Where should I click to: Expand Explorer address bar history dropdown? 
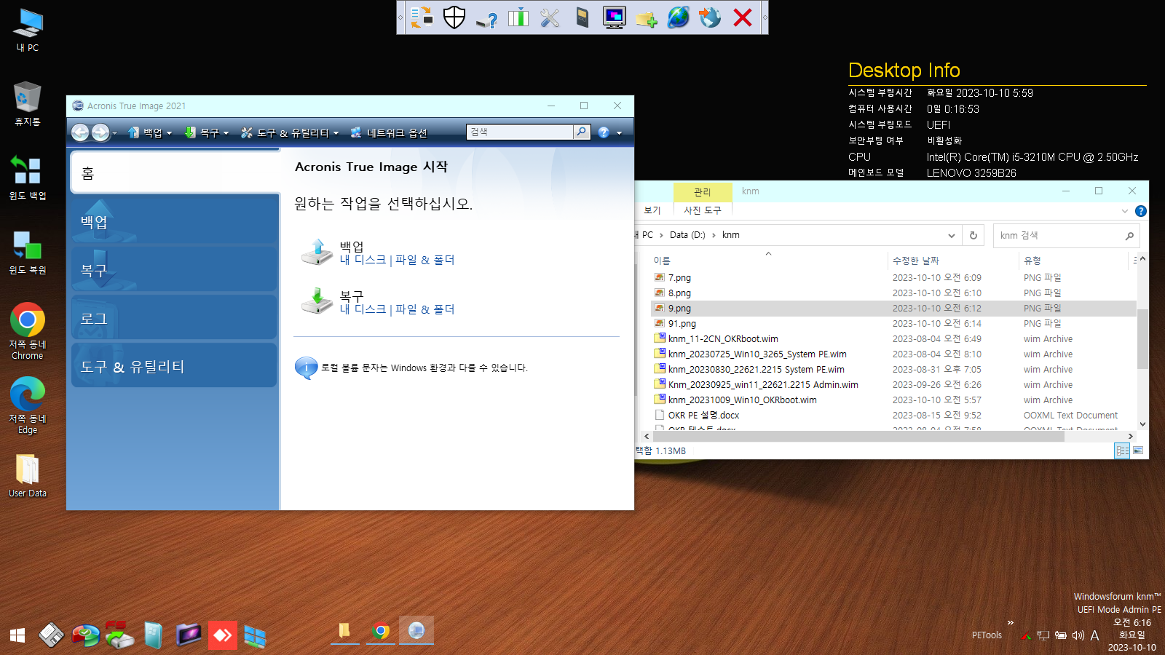(x=952, y=235)
